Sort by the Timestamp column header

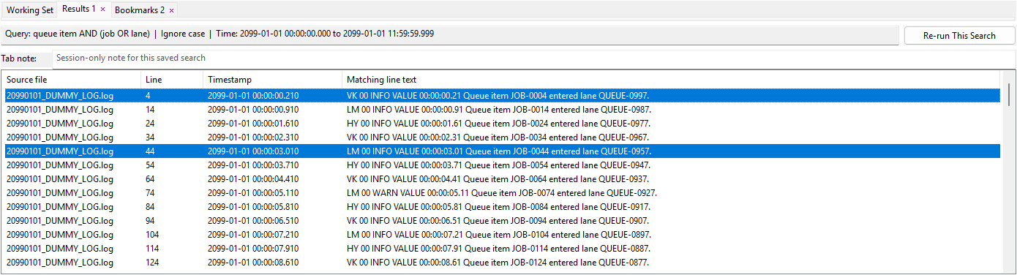click(x=272, y=79)
